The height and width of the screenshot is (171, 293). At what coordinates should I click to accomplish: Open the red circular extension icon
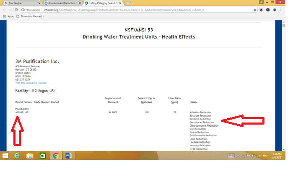click(x=268, y=10)
